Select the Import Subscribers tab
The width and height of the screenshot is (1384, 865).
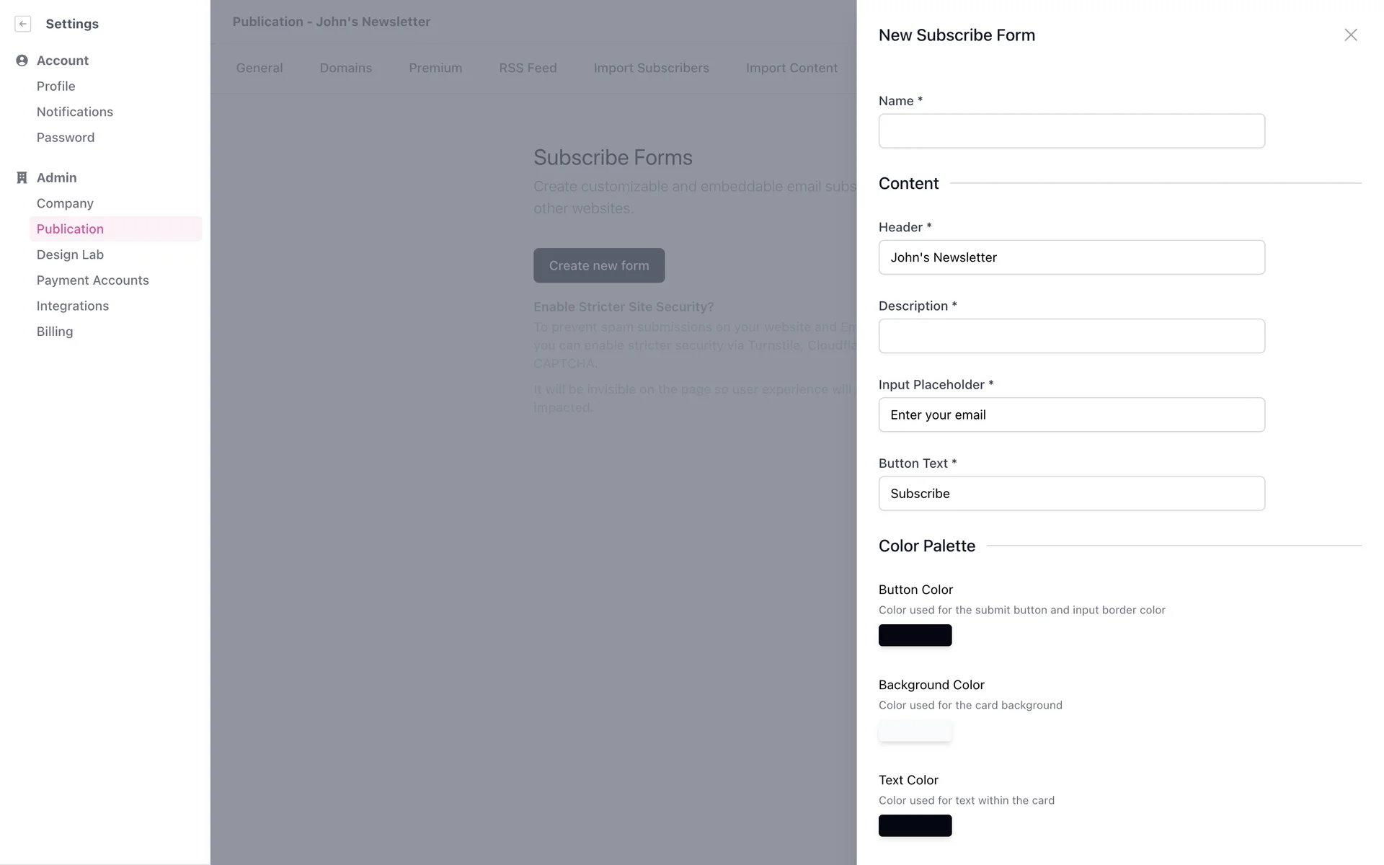coord(651,68)
